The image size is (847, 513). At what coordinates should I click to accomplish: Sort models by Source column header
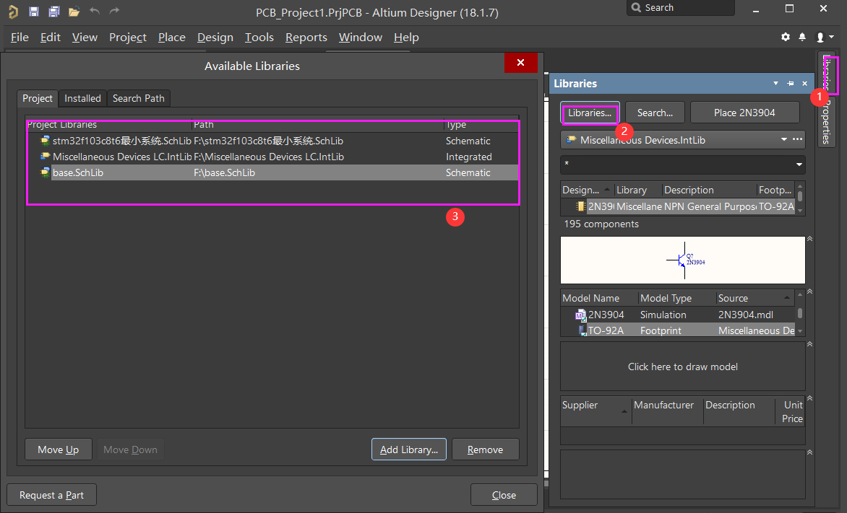(x=755, y=298)
